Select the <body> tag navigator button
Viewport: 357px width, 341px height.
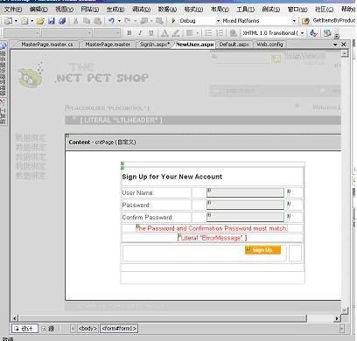pos(87,328)
